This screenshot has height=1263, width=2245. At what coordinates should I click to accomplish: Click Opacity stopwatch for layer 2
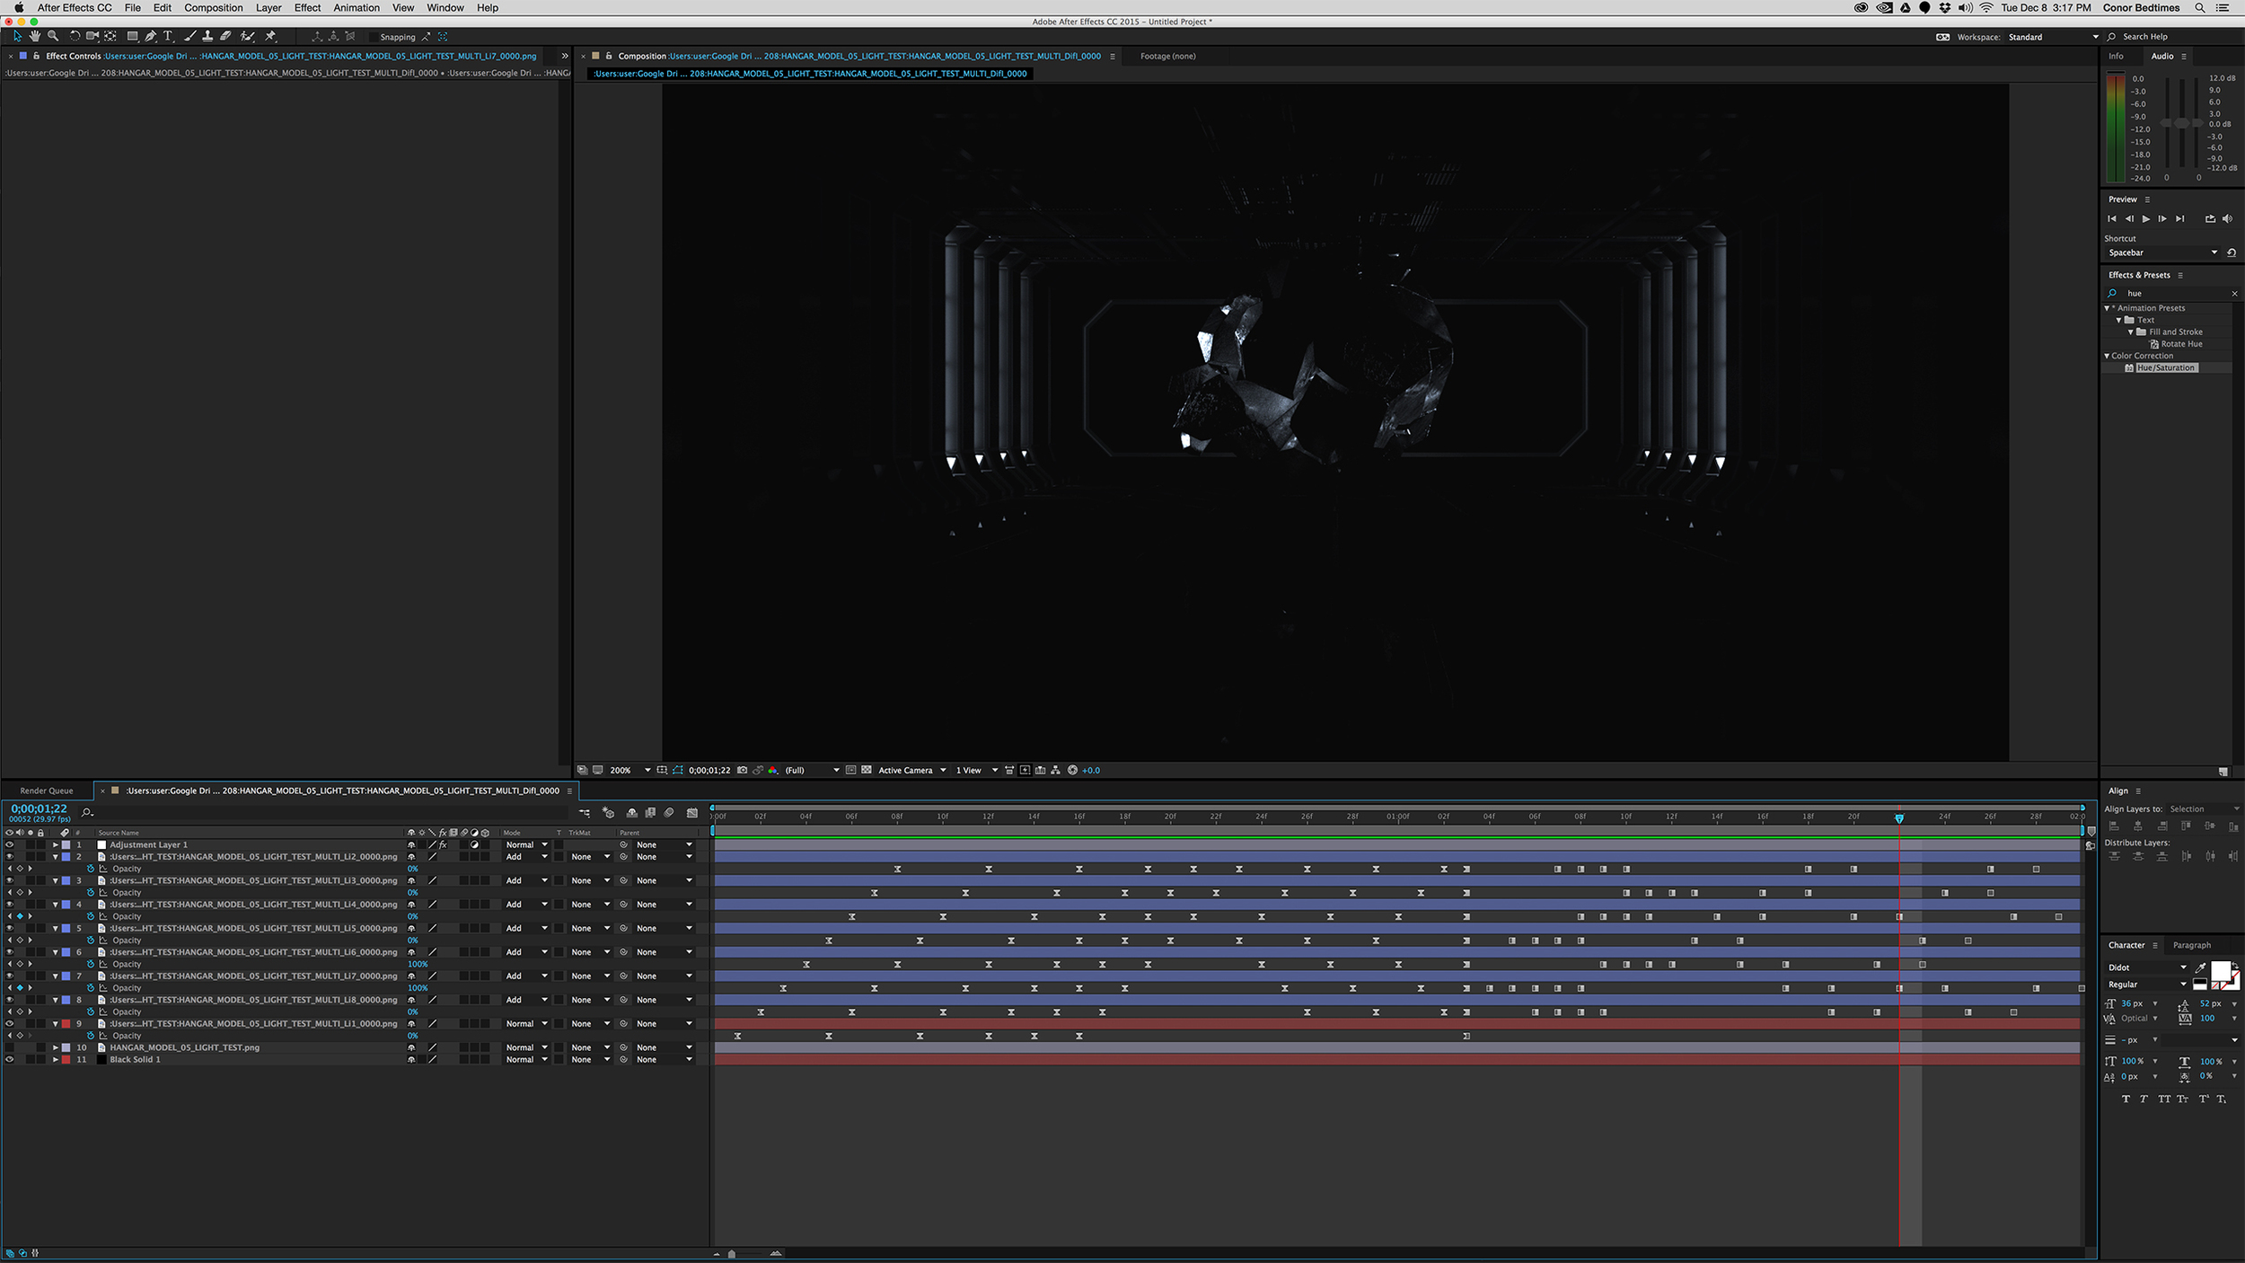pyautogui.click(x=91, y=869)
